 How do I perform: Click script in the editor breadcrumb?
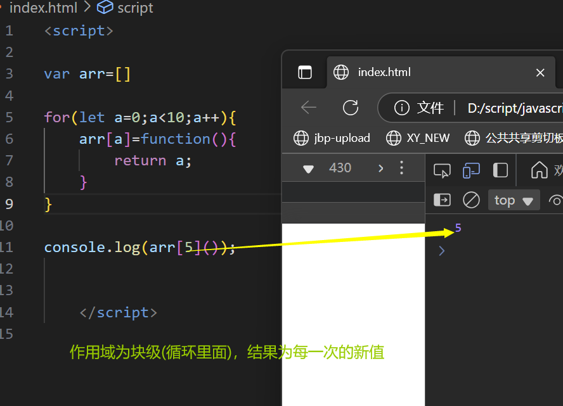(x=134, y=8)
